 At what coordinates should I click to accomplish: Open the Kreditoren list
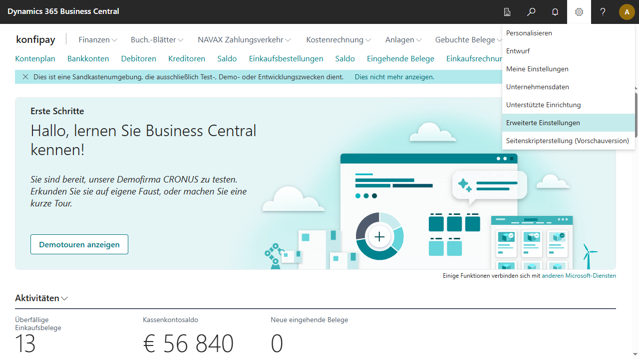click(187, 59)
